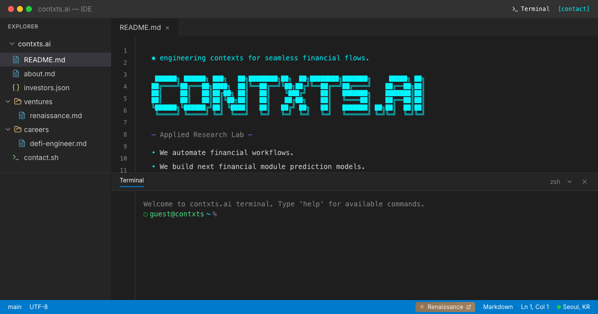Open the [contact] link in title bar
Viewport: 598px width, 314px height.
point(574,8)
